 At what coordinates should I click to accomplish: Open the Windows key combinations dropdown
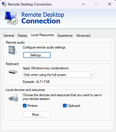(x=58, y=75)
